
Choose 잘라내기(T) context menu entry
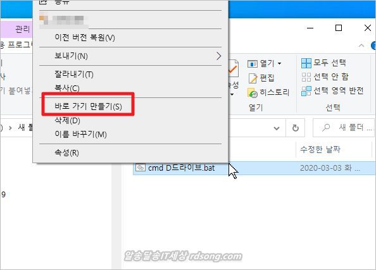[x=74, y=74]
